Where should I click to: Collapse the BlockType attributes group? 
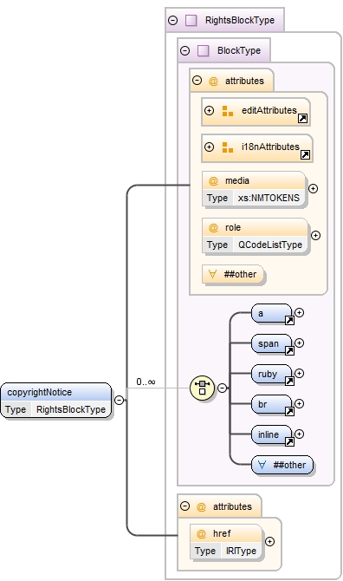coord(197,81)
